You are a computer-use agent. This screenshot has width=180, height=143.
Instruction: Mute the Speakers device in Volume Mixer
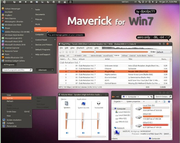[x=67, y=133]
